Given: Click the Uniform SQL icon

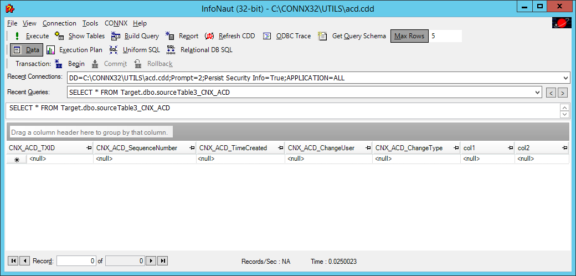Looking at the screenshot, I should point(114,50).
